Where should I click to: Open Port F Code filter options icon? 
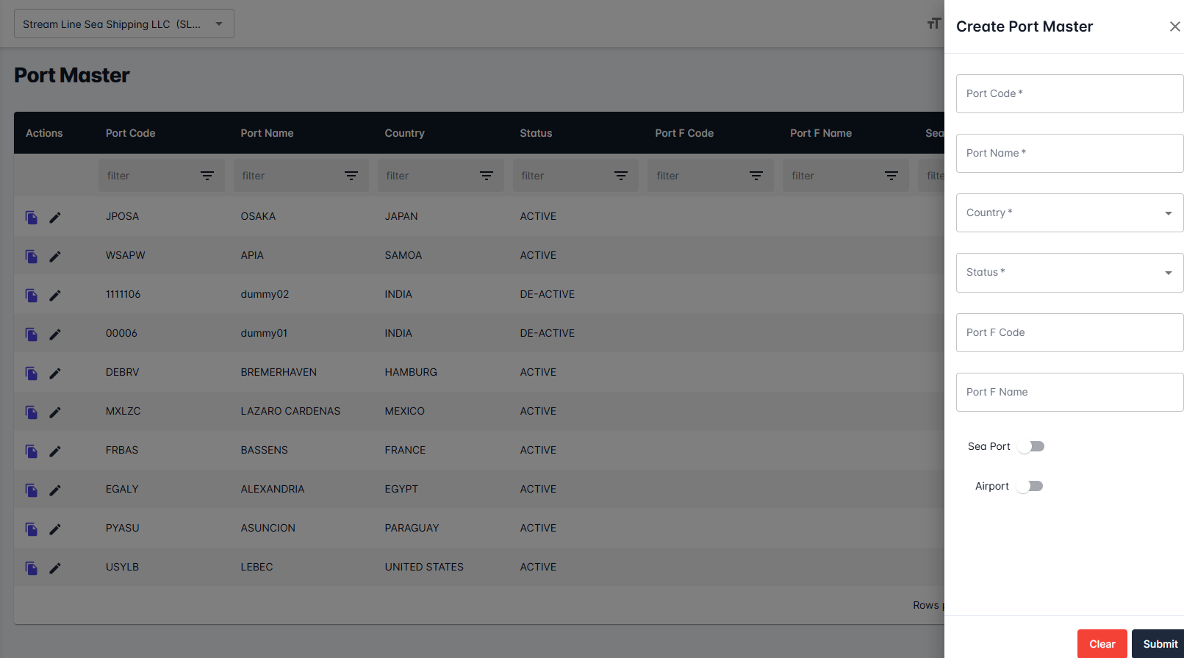756,176
